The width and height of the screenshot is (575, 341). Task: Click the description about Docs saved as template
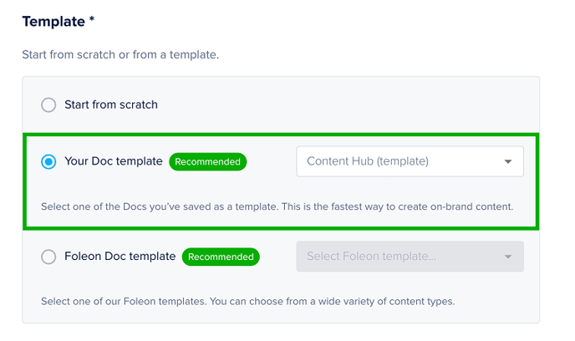click(276, 206)
